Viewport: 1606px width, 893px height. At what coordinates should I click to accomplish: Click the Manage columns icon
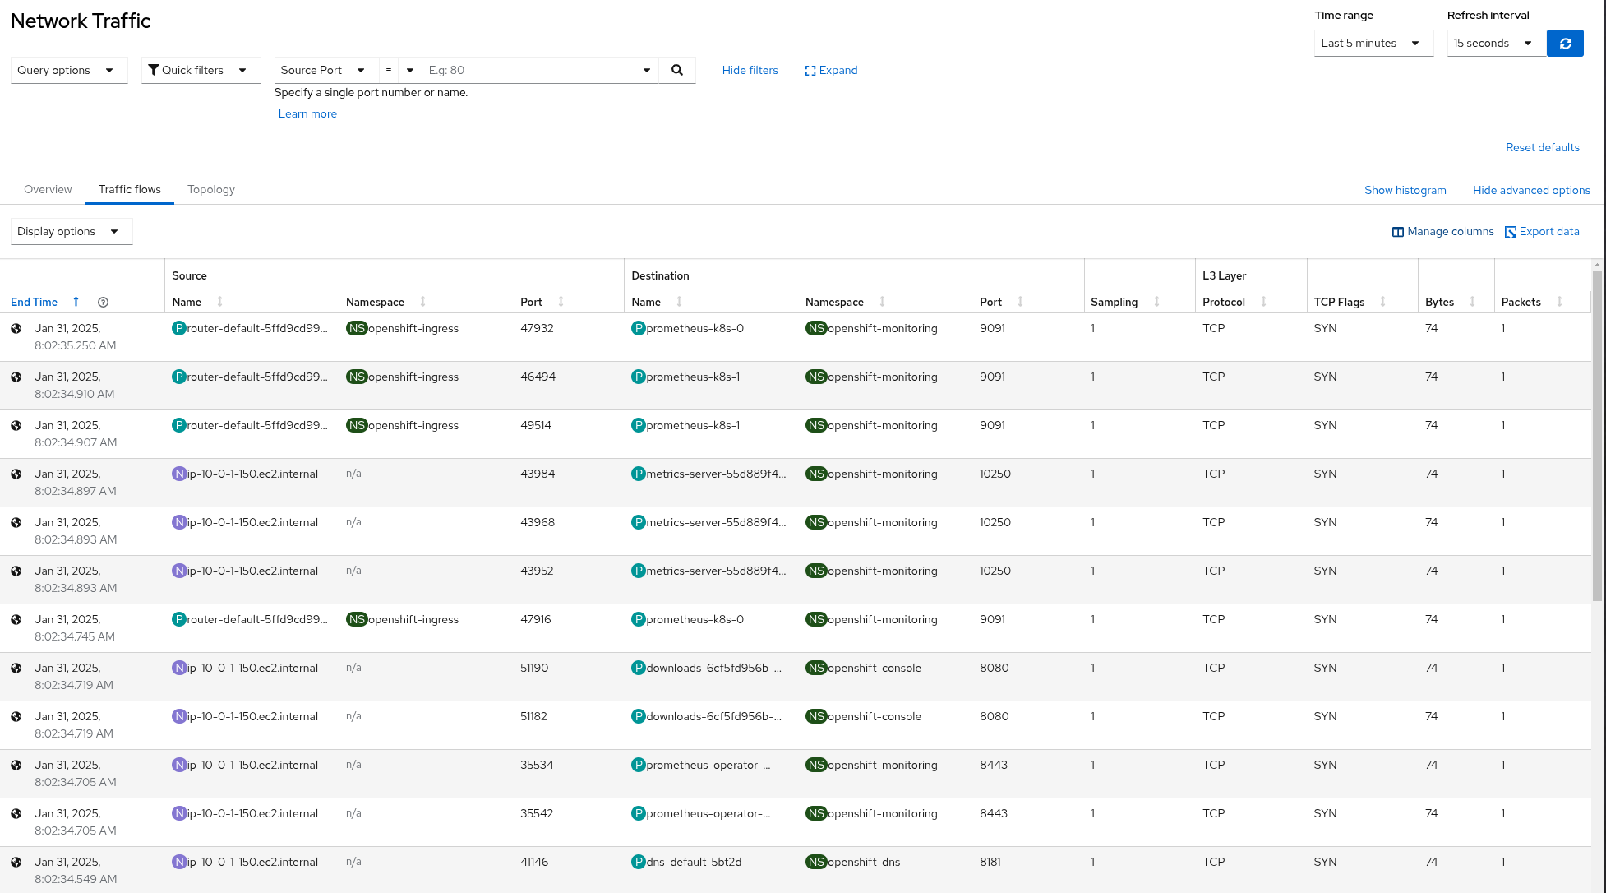click(1396, 231)
